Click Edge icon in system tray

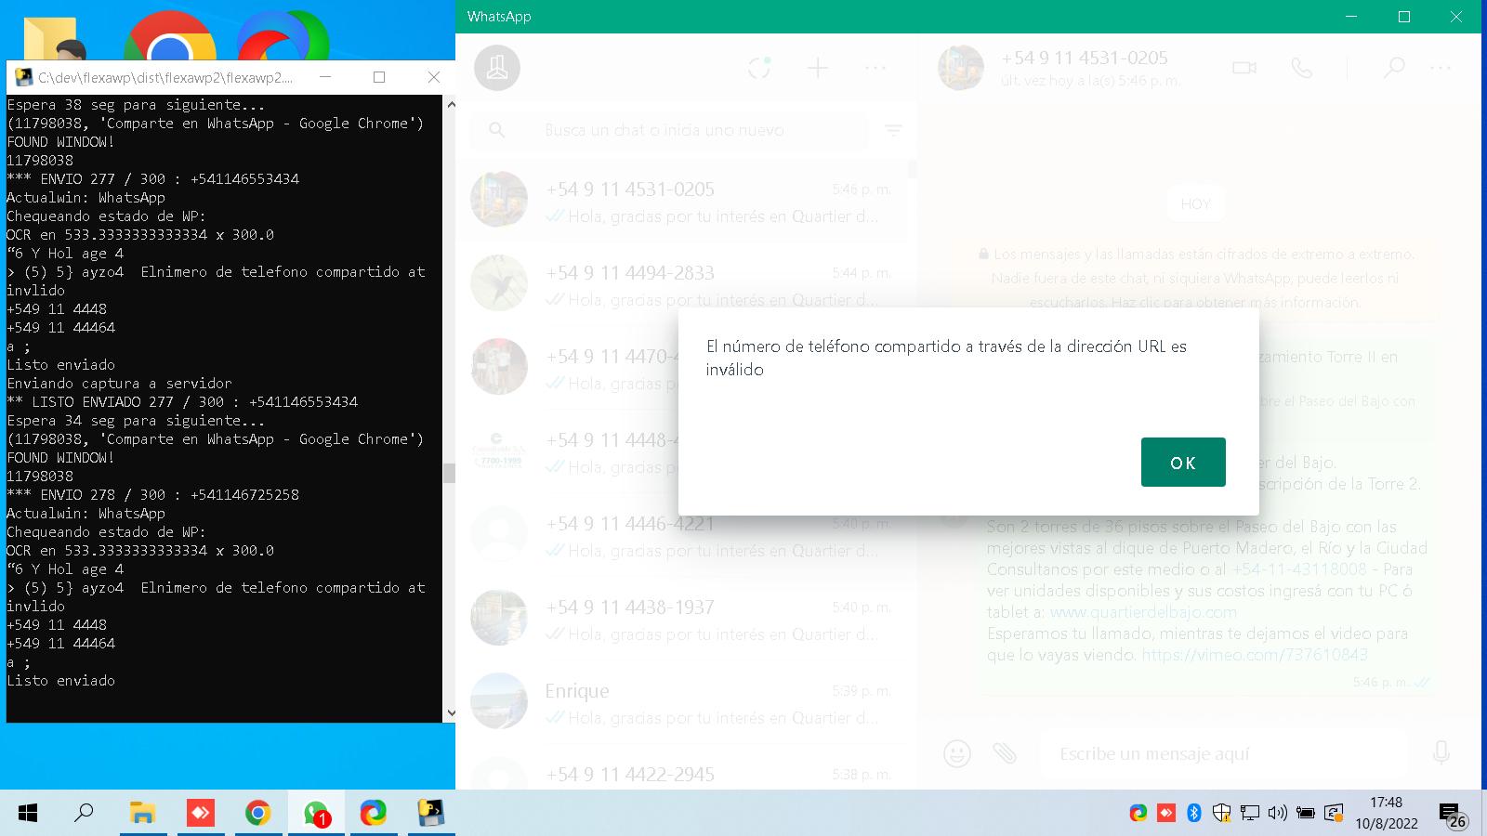point(1138,814)
